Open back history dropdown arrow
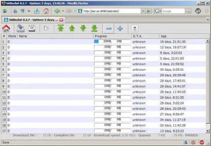 63,11
